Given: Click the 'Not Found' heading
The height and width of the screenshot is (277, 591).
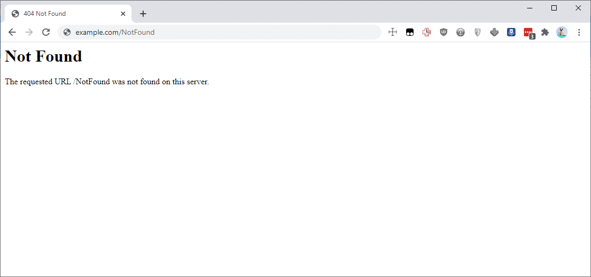Looking at the screenshot, I should coord(44,56).
